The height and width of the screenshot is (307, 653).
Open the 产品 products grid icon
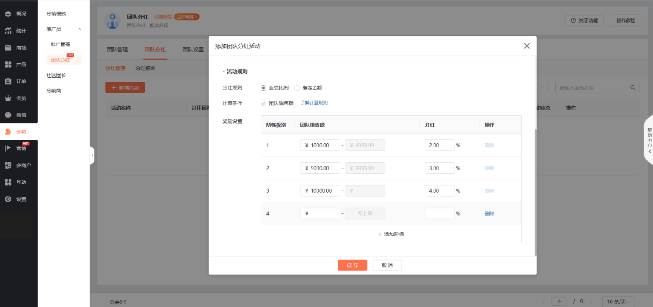click(8, 64)
